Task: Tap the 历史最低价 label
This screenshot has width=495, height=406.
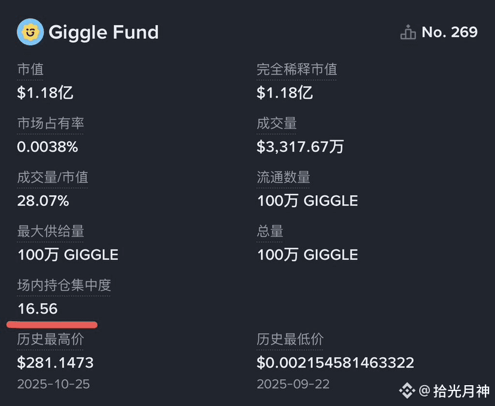Action: (290, 339)
